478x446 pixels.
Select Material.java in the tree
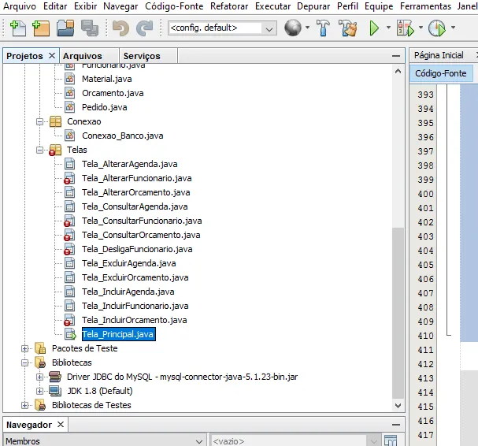pyautogui.click(x=106, y=79)
